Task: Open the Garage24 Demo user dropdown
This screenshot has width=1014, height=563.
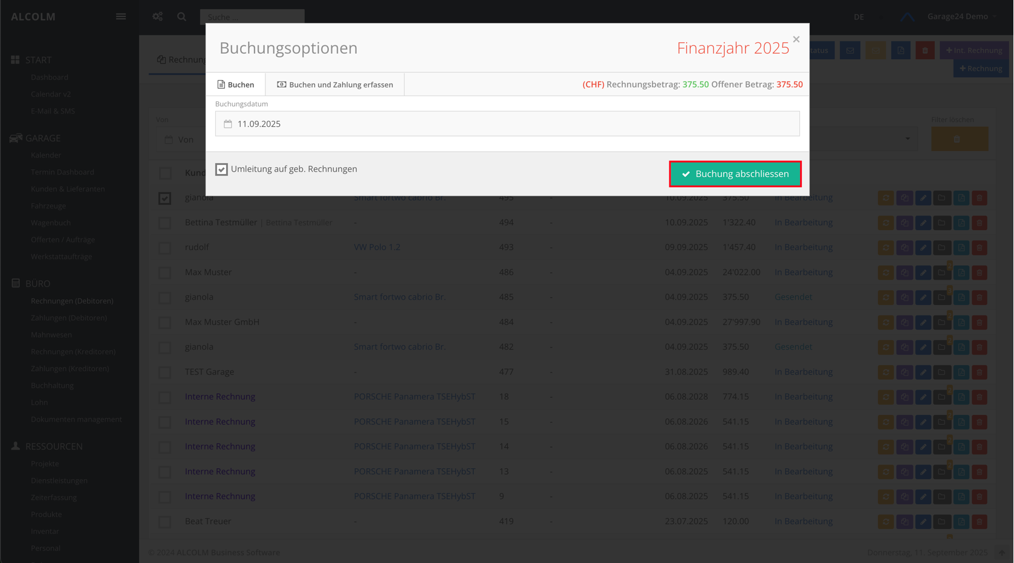Action: tap(961, 16)
